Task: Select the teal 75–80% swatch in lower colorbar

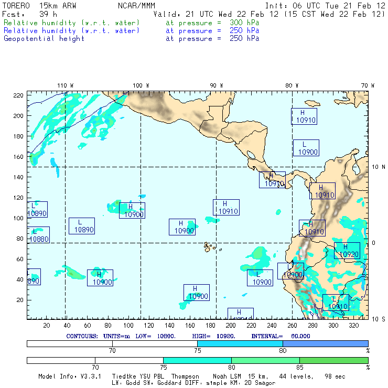Action: tap(197, 360)
